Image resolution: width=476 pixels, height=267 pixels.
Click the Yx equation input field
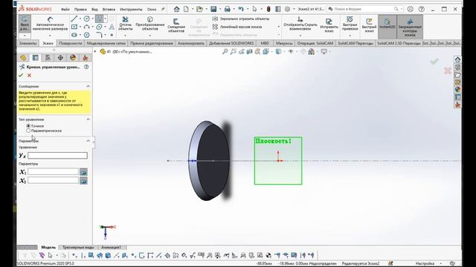[58, 155]
